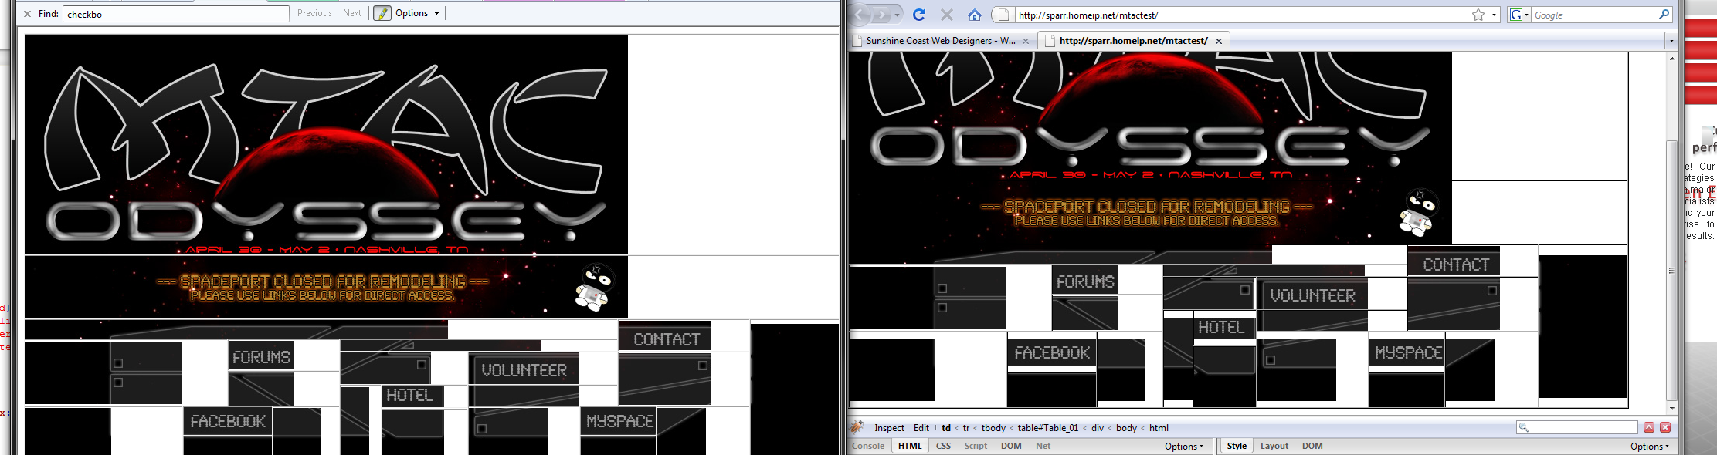Select 'body' in the Firebug breadcrumb
The image size is (1717, 455).
[1127, 427]
